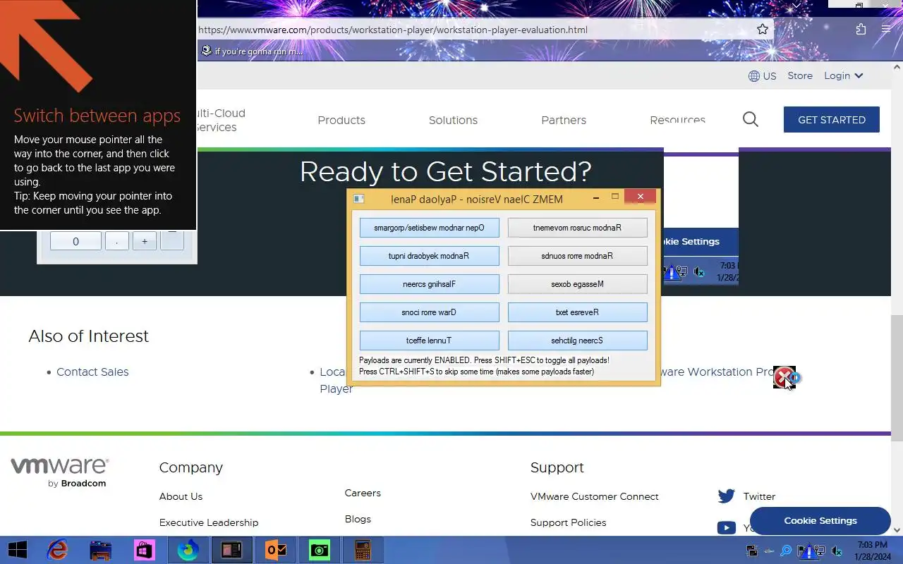
Task: Open the VMware site search magnifier
Action: point(751,120)
